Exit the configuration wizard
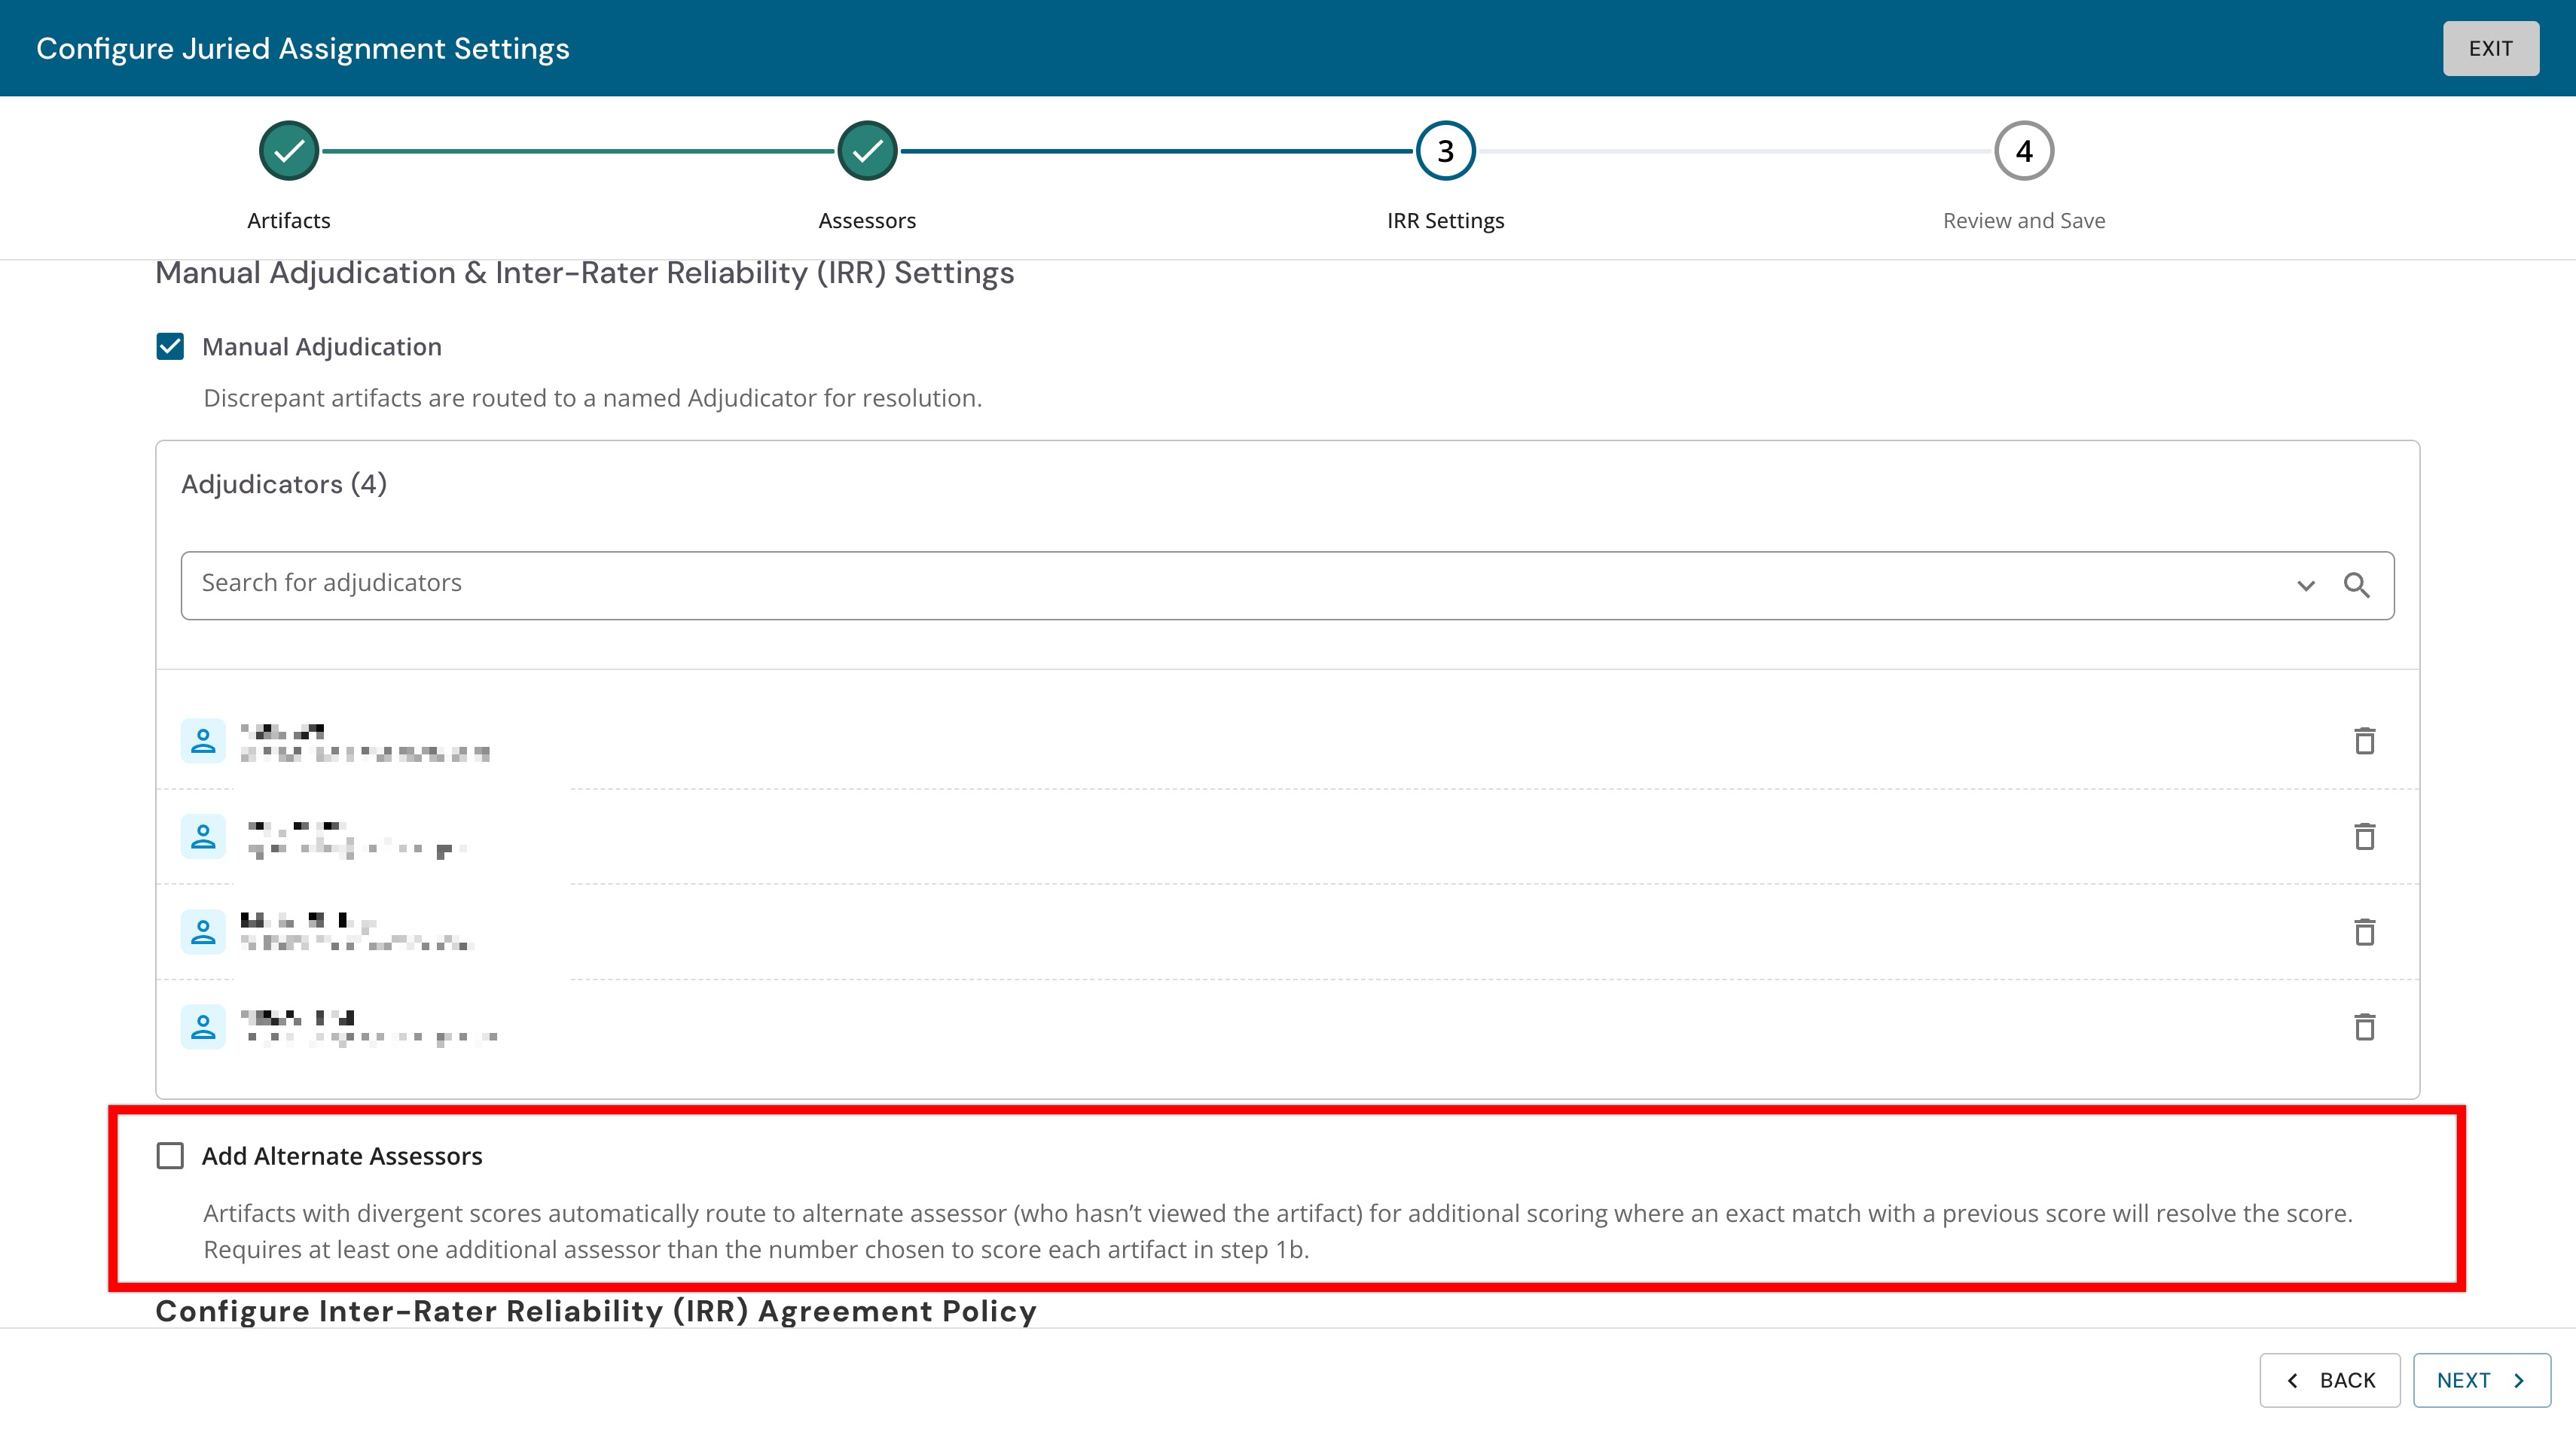The image size is (2576, 1432). pos(2490,48)
